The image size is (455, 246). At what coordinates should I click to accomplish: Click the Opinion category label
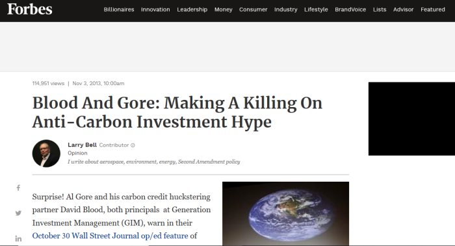[77, 153]
